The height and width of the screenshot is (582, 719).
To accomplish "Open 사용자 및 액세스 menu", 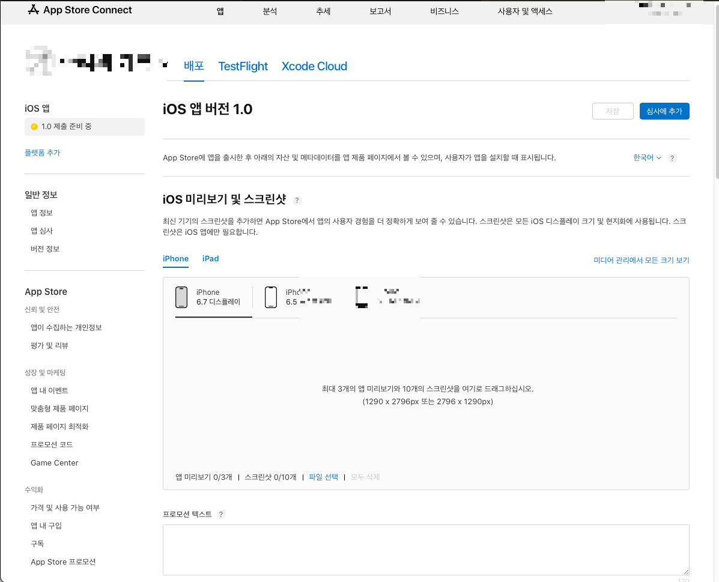I will 525,11.
